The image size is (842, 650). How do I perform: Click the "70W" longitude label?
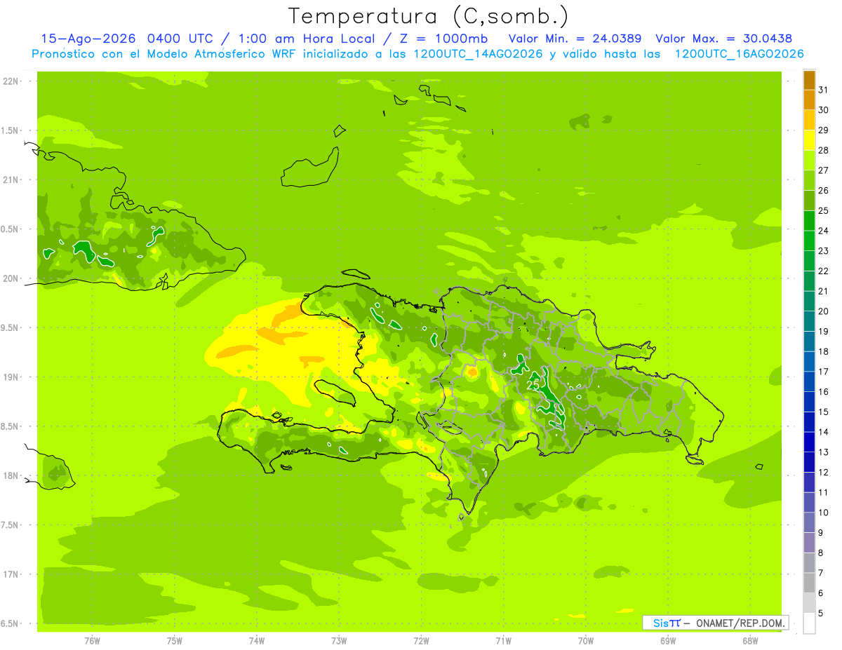(586, 641)
